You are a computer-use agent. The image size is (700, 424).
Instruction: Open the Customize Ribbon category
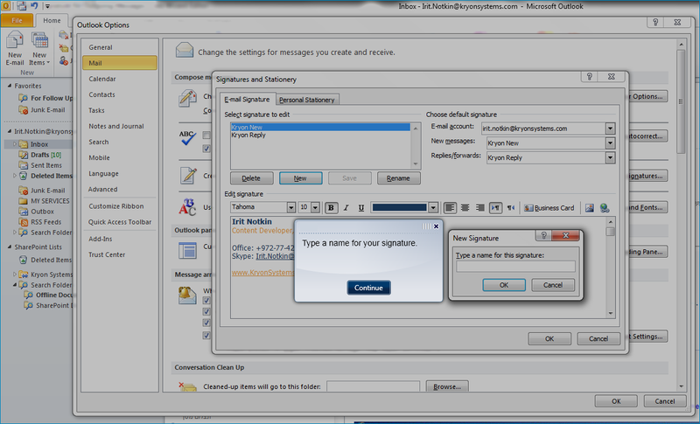pyautogui.click(x=119, y=206)
